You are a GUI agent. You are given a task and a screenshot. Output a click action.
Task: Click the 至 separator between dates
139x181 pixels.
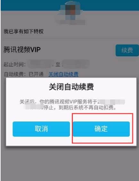58,64
